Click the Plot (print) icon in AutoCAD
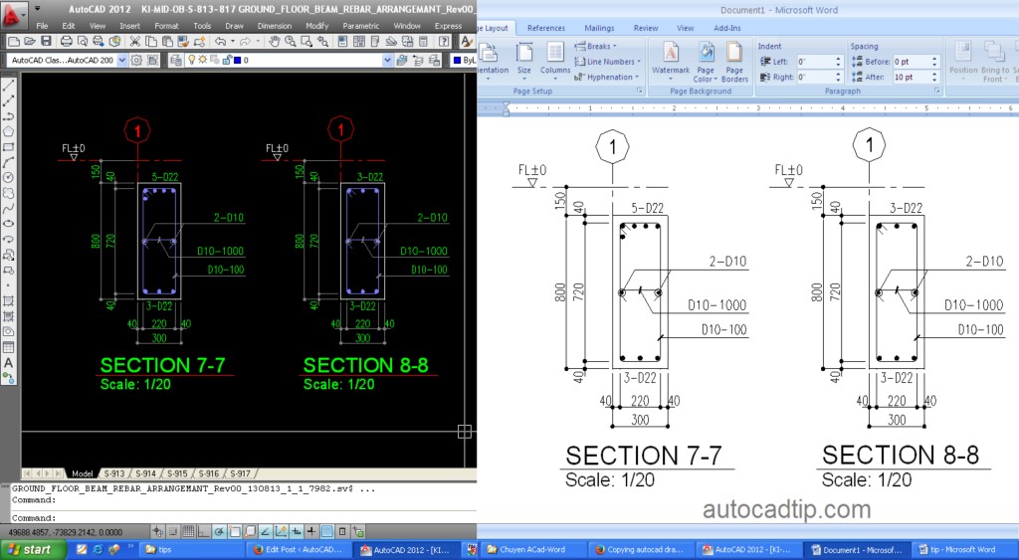Screen dimensions: 1019x560 tap(66, 41)
